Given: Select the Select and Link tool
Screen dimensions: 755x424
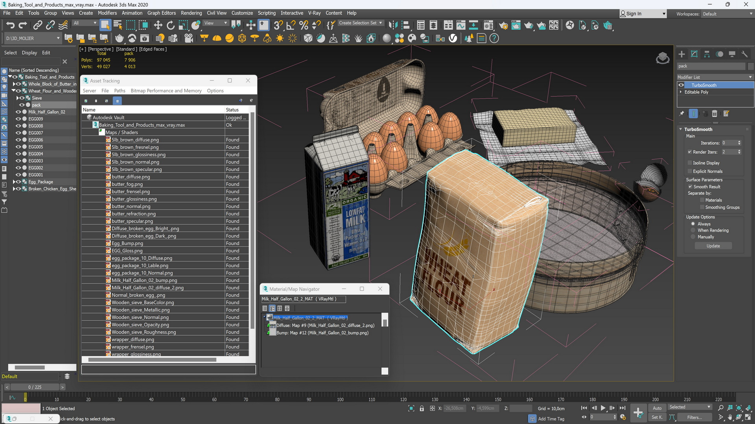Looking at the screenshot, I should click(x=38, y=26).
